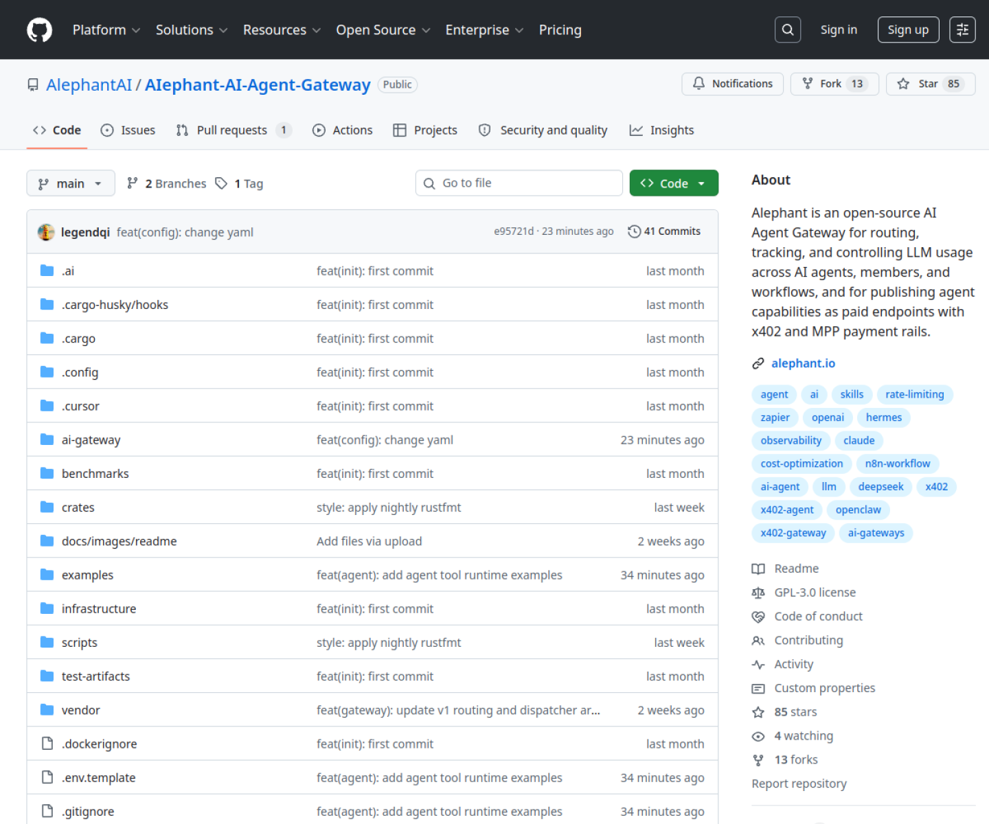989x824 pixels.
Task: Click the star icon beside 85 stars
Action: coord(758,712)
